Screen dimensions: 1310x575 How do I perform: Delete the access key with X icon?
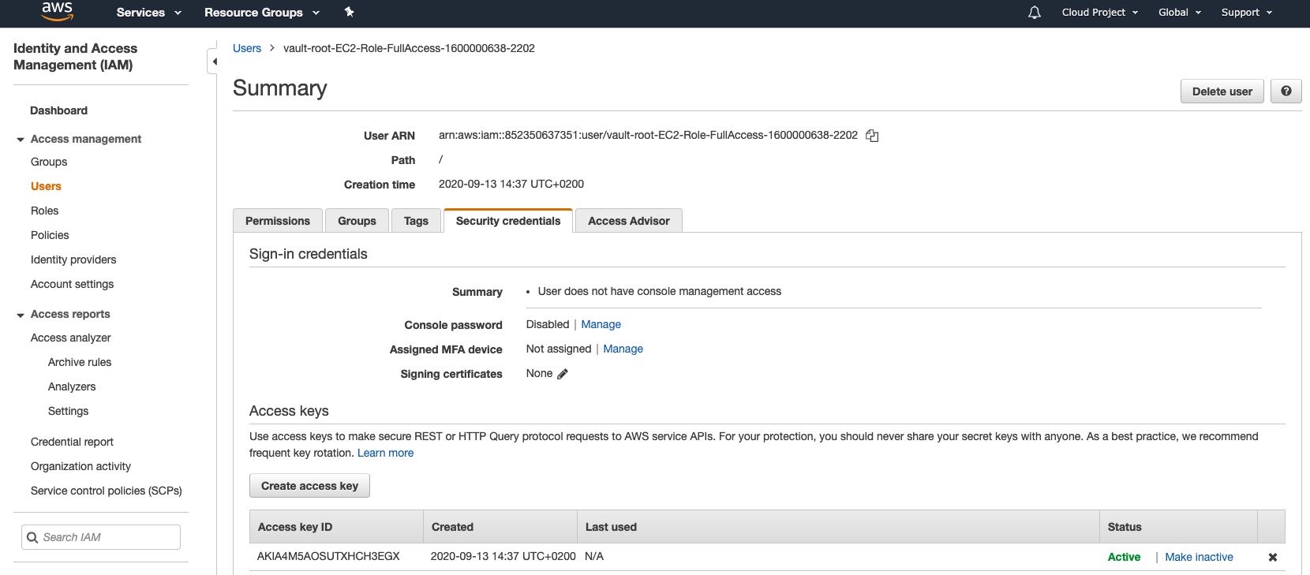1272,557
